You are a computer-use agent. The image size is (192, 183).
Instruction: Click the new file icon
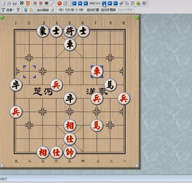click(x=3, y=3)
